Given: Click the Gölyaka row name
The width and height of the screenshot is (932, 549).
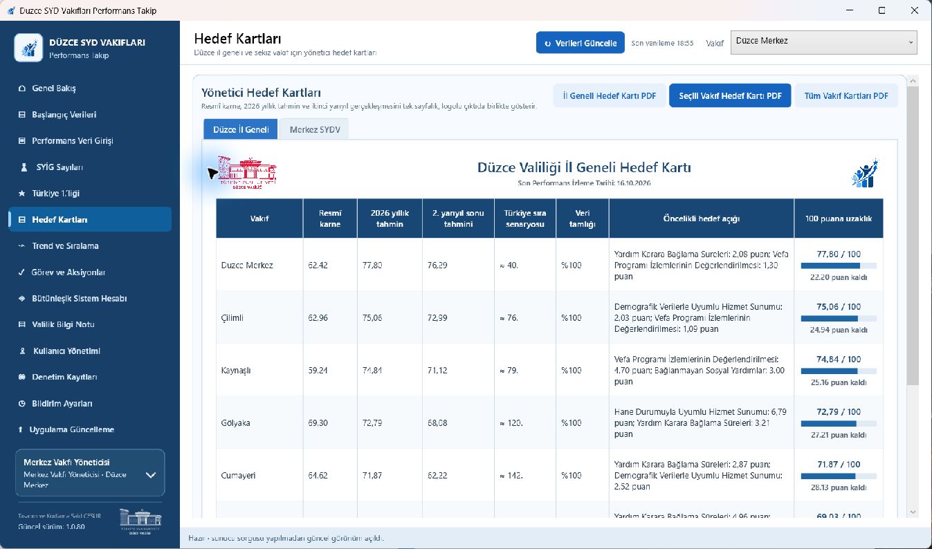Looking at the screenshot, I should [236, 423].
